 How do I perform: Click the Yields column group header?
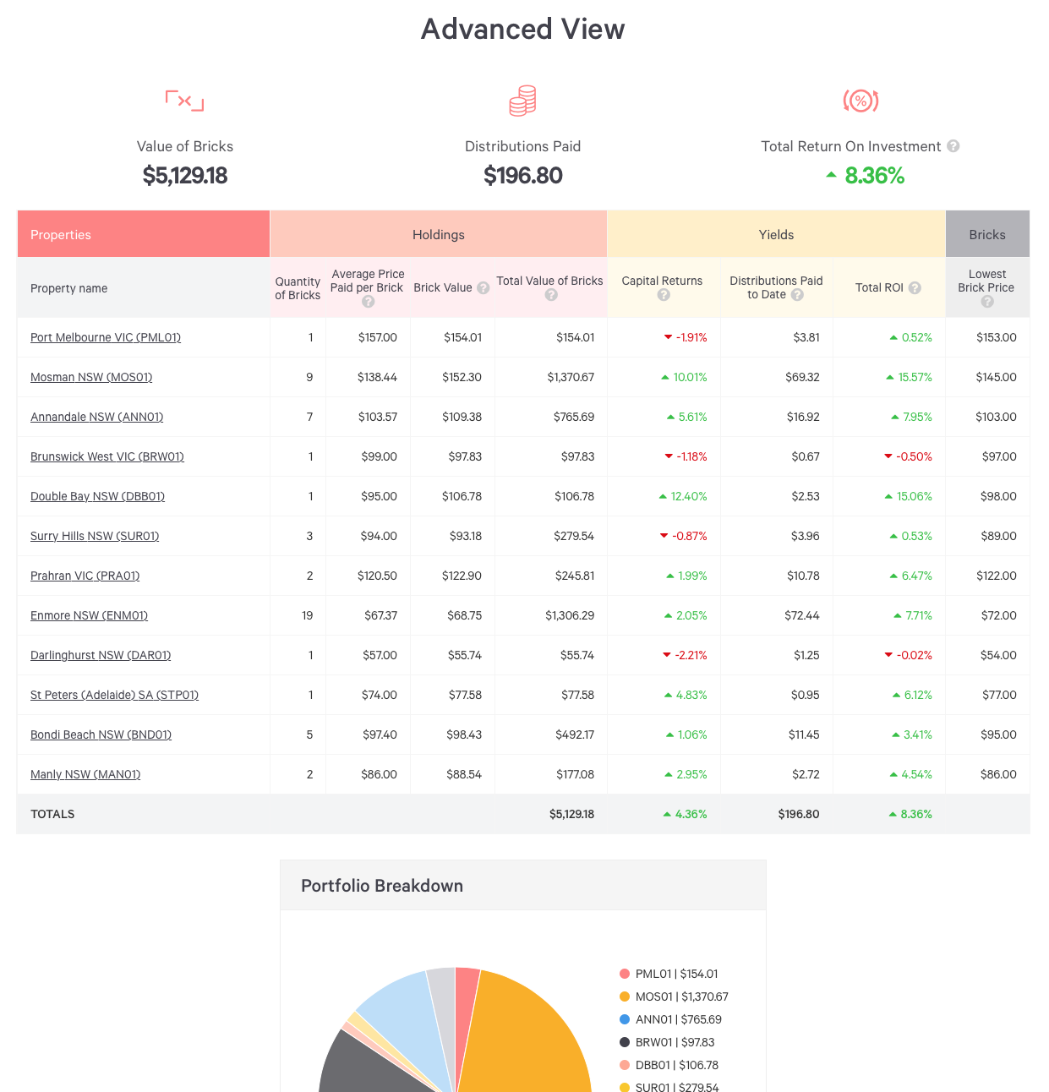[776, 234]
